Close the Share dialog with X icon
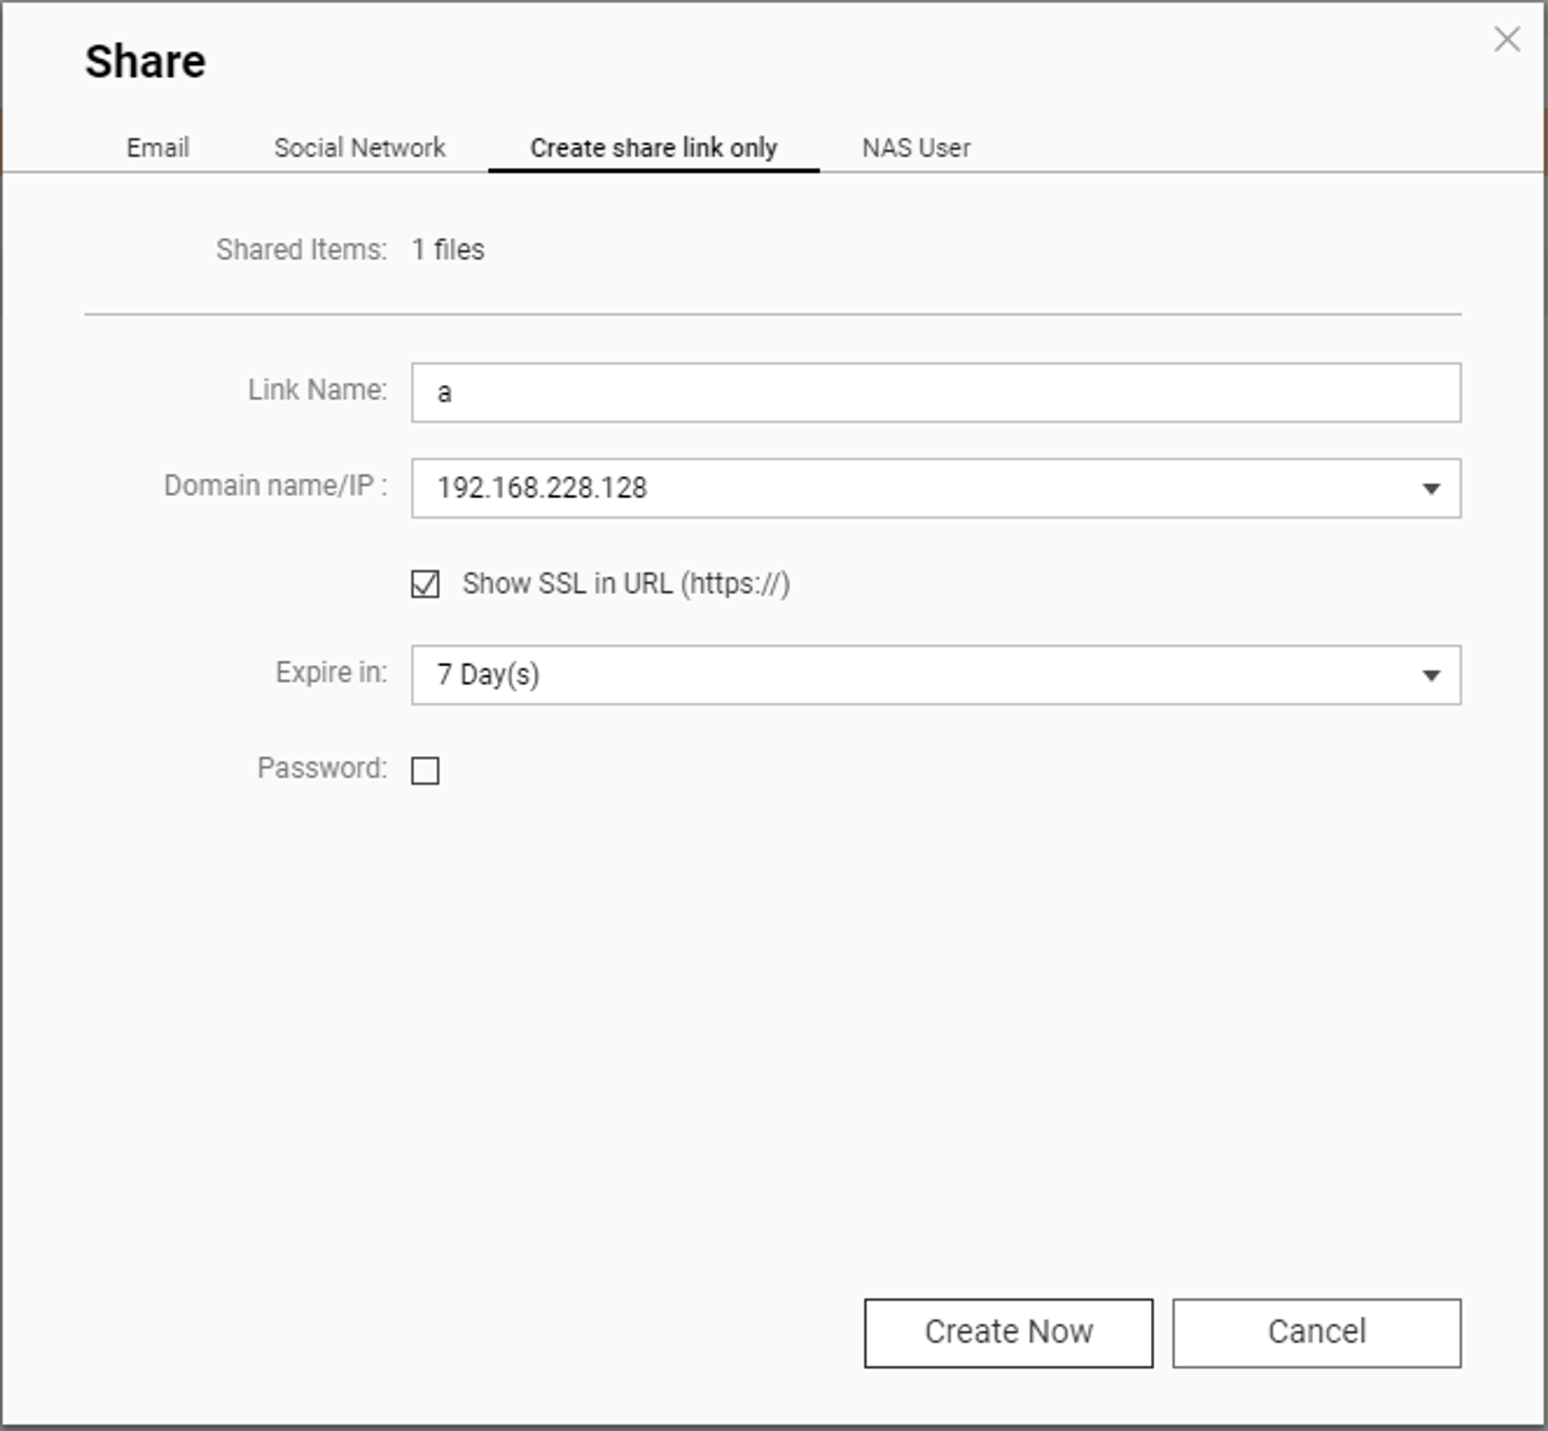Viewport: 1548px width, 1431px height. (x=1506, y=39)
